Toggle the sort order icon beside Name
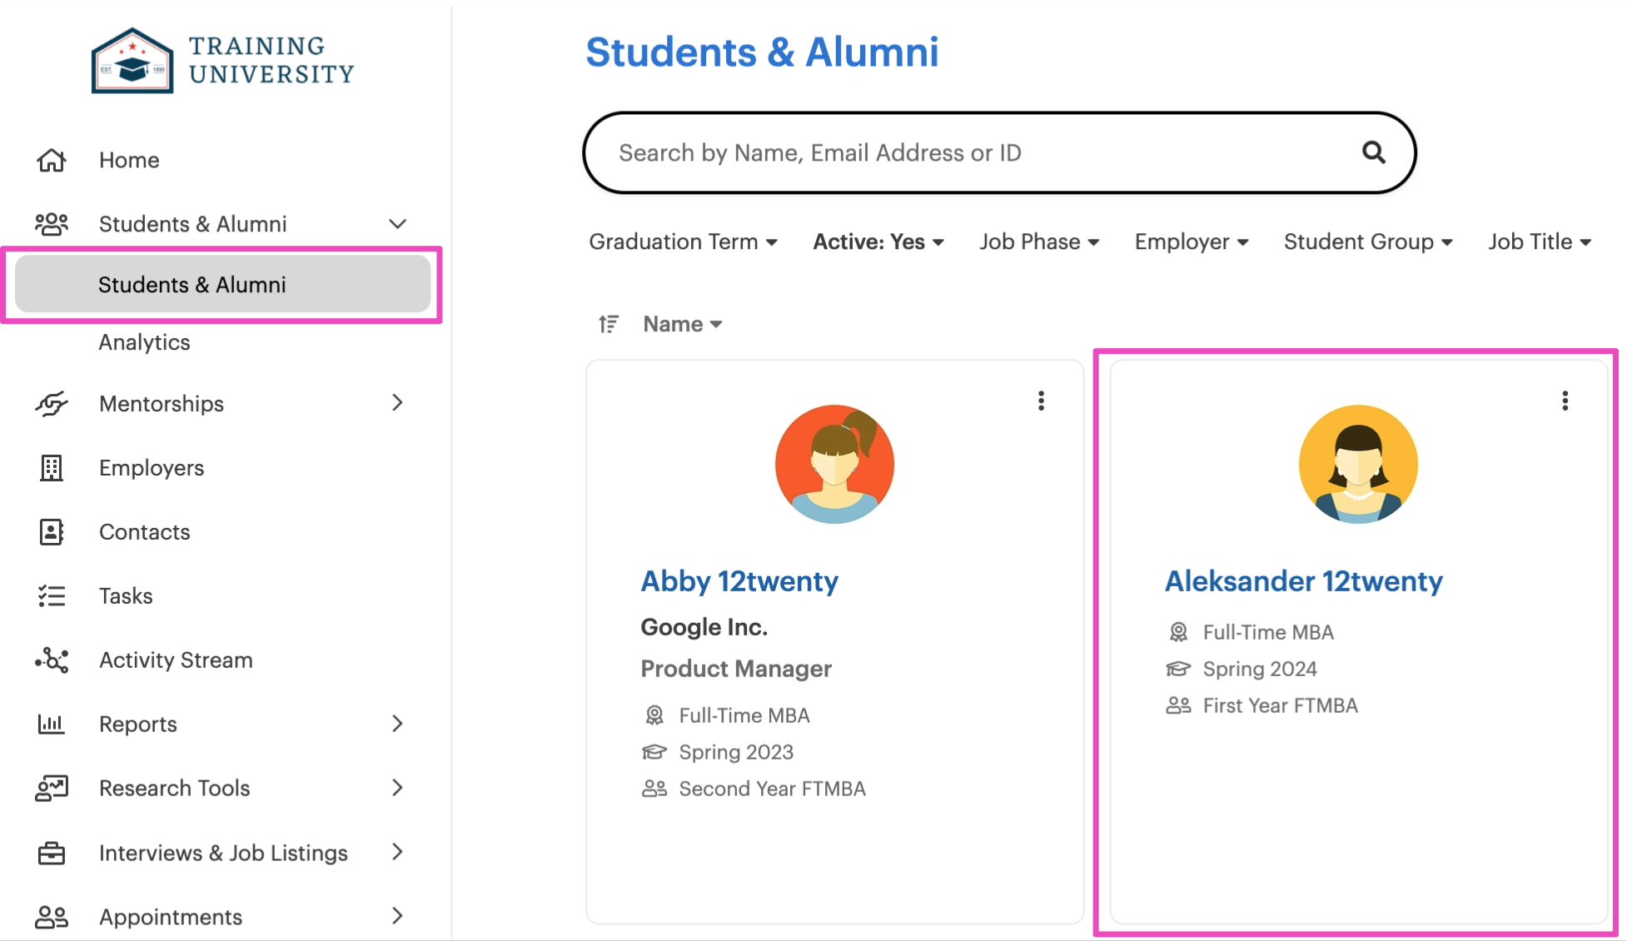Image resolution: width=1627 pixels, height=941 pixels. [x=609, y=324]
